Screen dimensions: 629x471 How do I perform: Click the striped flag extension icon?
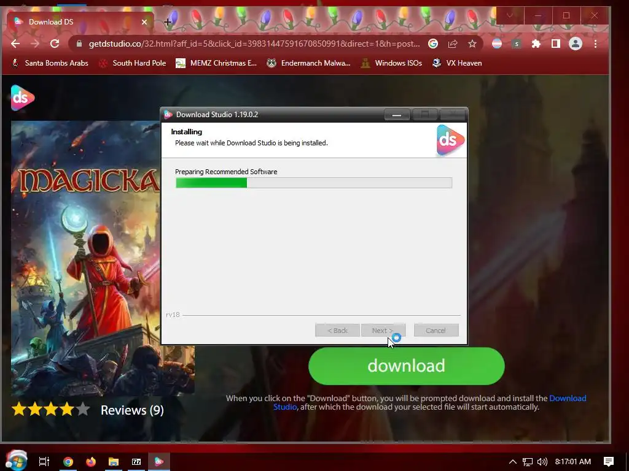click(496, 44)
